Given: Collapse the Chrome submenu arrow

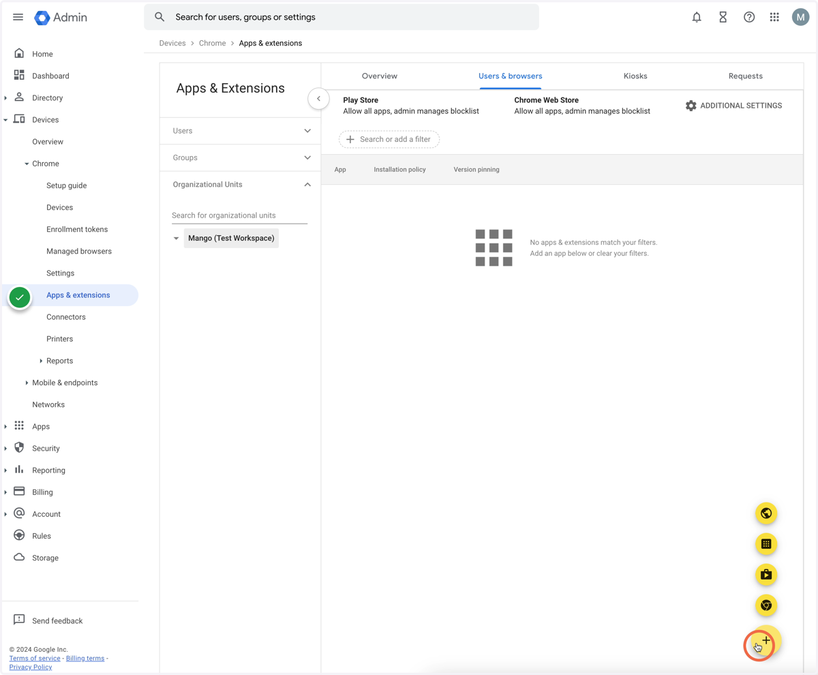Looking at the screenshot, I should click(x=27, y=164).
